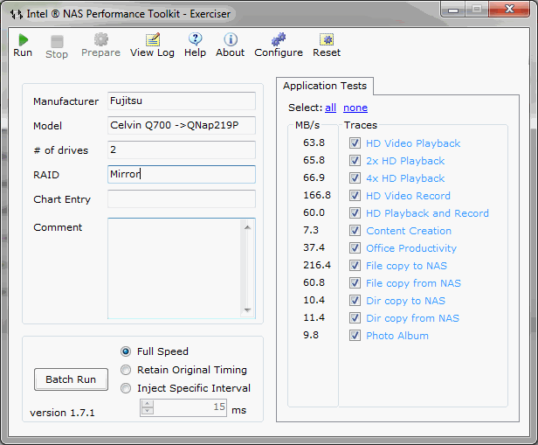
Task: Toggle File copy from NAS checkbox
Action: coord(355,283)
